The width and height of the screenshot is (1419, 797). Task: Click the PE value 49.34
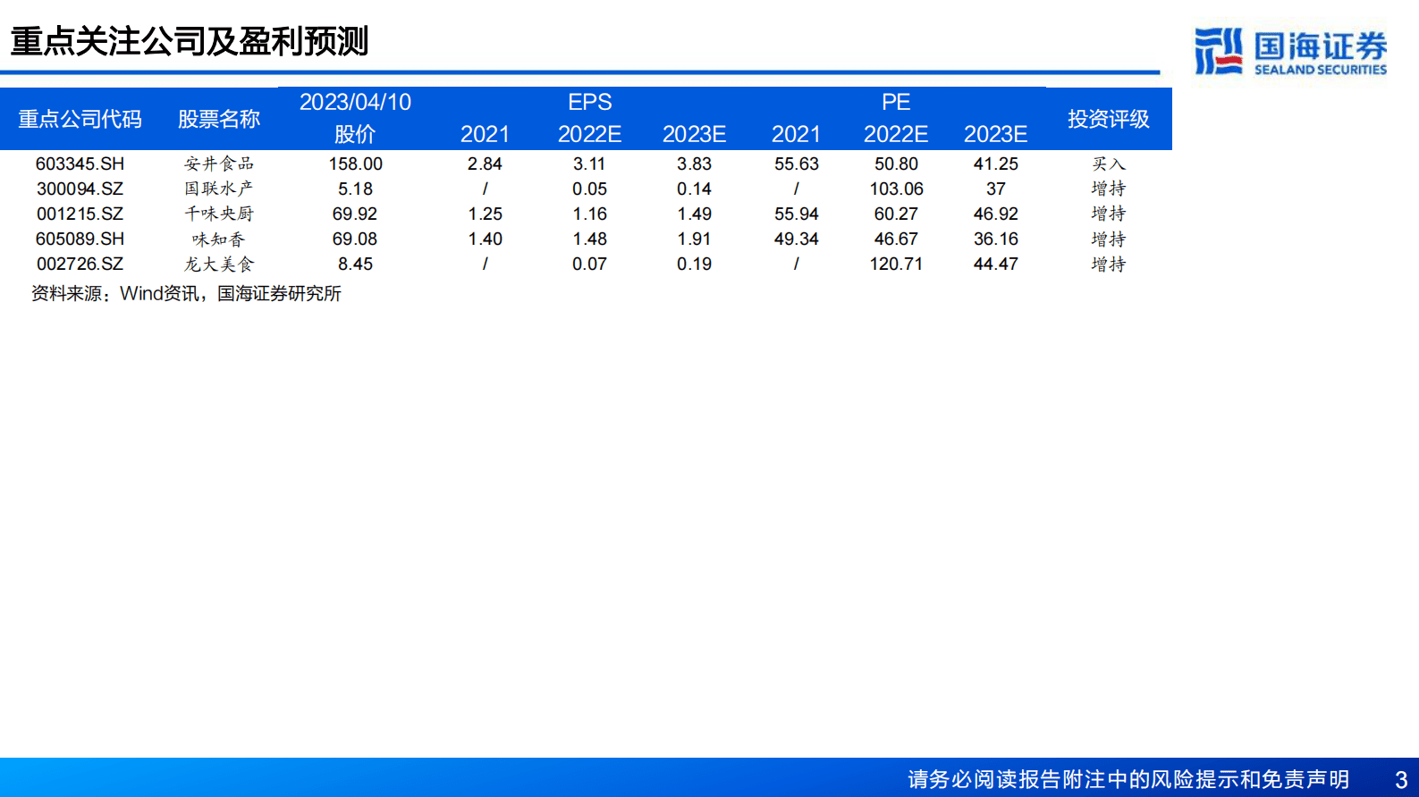coord(797,239)
